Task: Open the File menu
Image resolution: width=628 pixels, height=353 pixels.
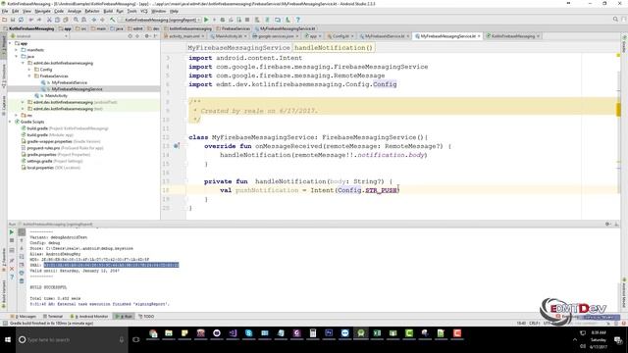Action: 5,11
